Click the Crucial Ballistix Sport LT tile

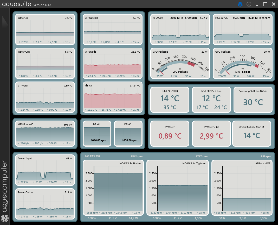(252, 134)
